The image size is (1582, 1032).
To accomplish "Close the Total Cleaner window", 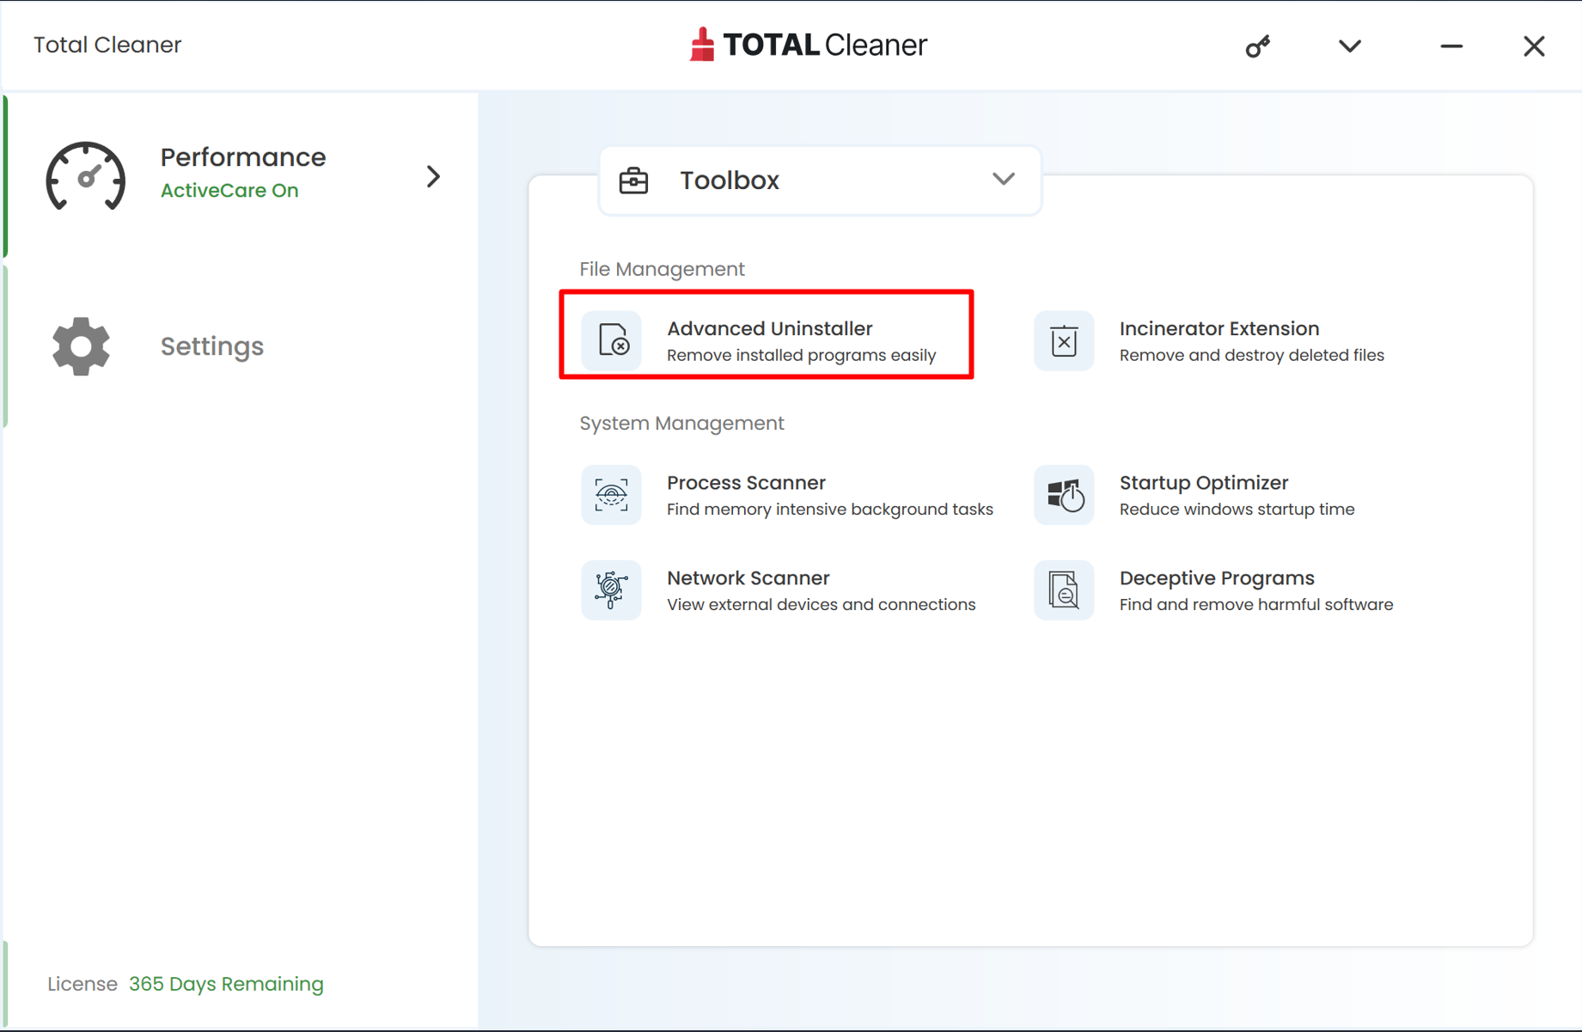I will point(1534,46).
